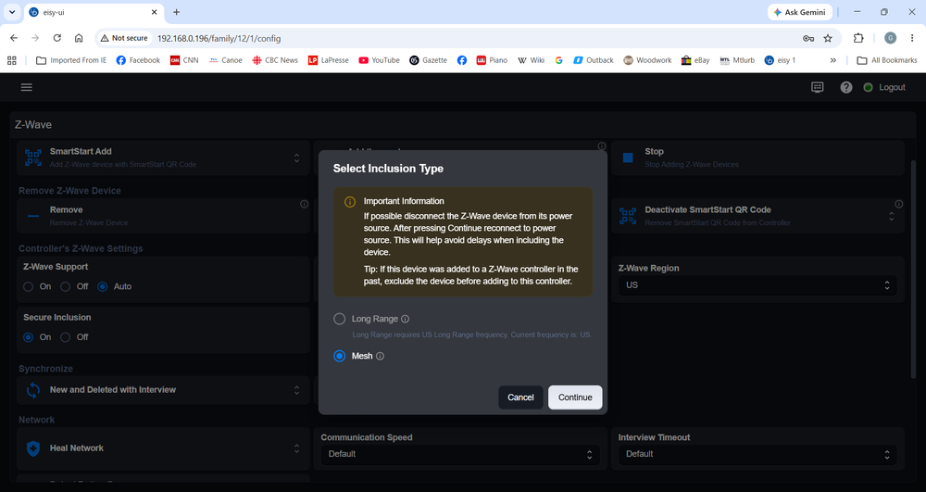Reload the page in Chrome
This screenshot has width=926, height=492.
[x=56, y=38]
